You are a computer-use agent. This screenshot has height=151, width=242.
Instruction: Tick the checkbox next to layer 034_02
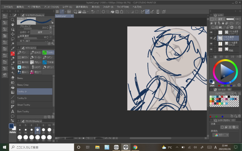coord(215,44)
